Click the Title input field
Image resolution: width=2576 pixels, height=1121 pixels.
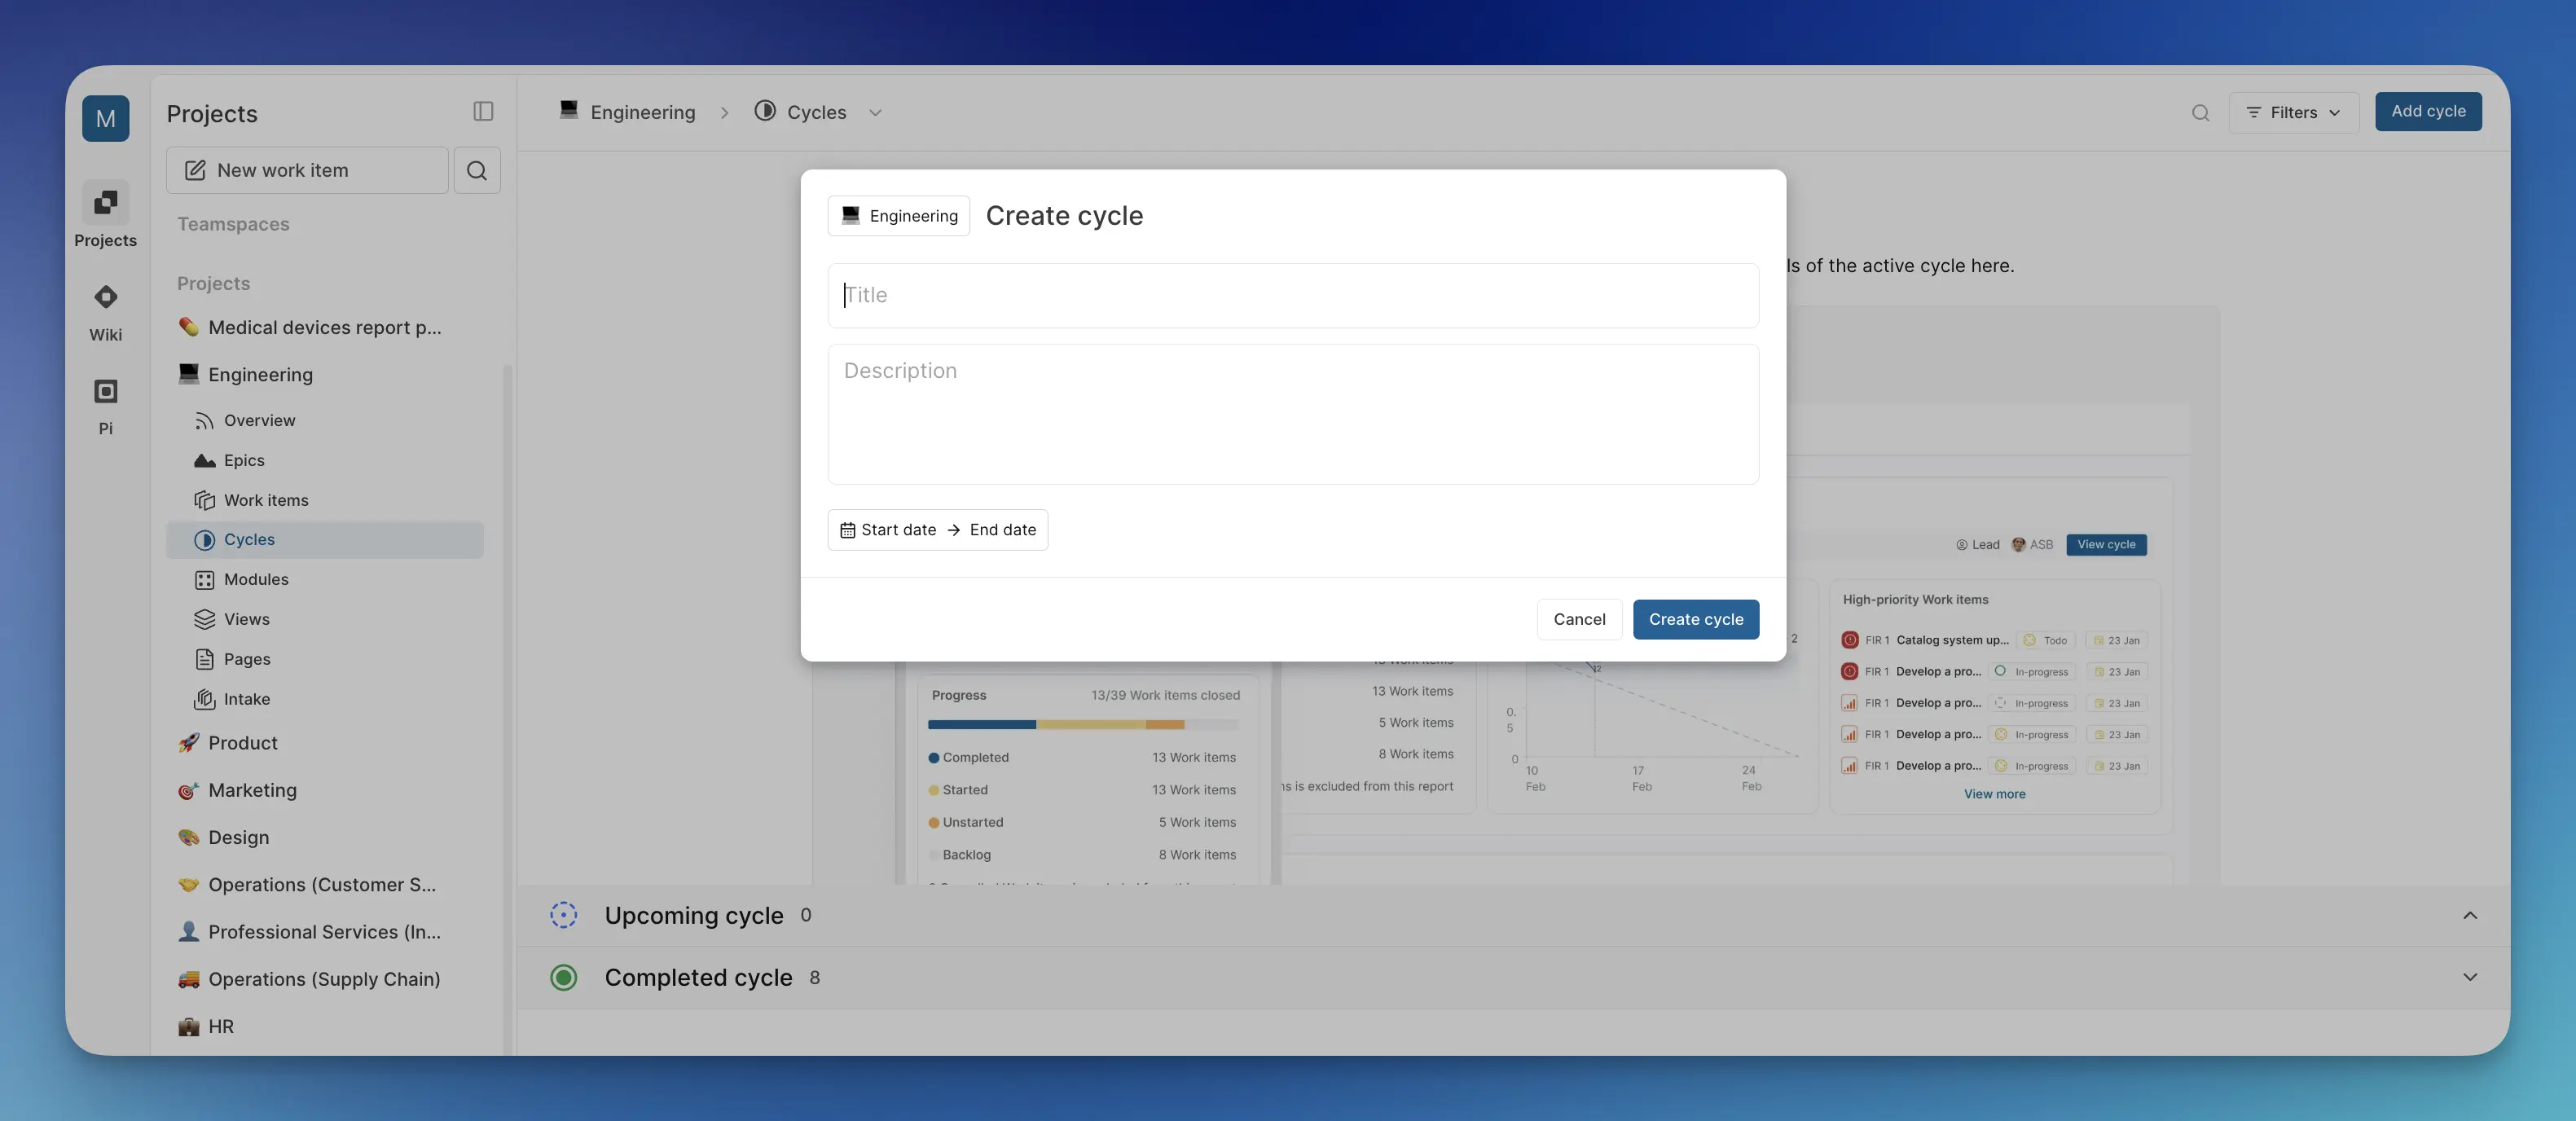point(1292,295)
